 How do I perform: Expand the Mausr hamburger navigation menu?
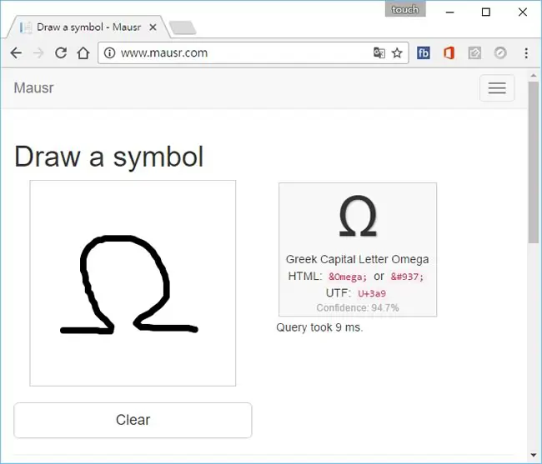click(497, 87)
